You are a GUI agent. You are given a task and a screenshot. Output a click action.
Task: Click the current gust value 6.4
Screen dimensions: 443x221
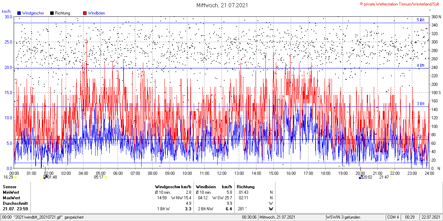[229, 209]
